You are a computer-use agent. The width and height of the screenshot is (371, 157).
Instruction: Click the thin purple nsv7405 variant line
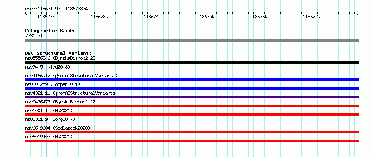pyautogui.click(x=192, y=71)
